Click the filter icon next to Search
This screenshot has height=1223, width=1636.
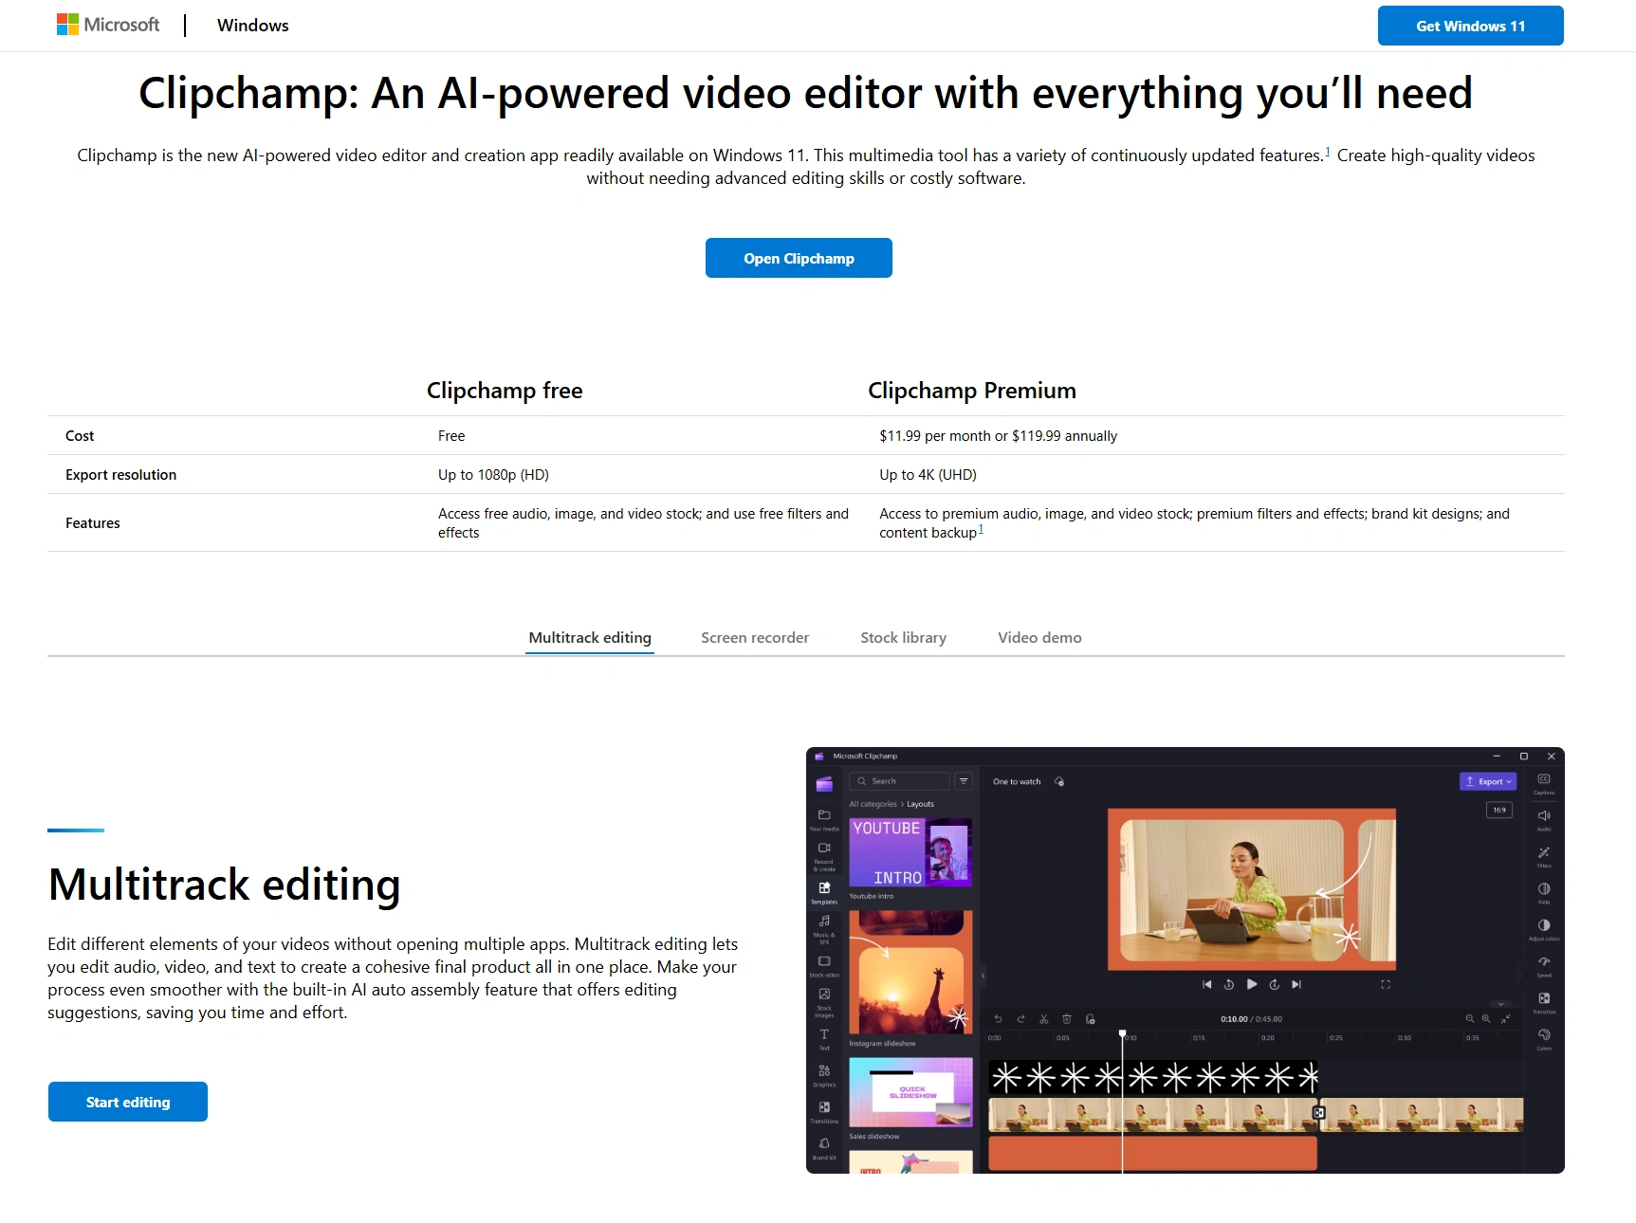tap(964, 780)
